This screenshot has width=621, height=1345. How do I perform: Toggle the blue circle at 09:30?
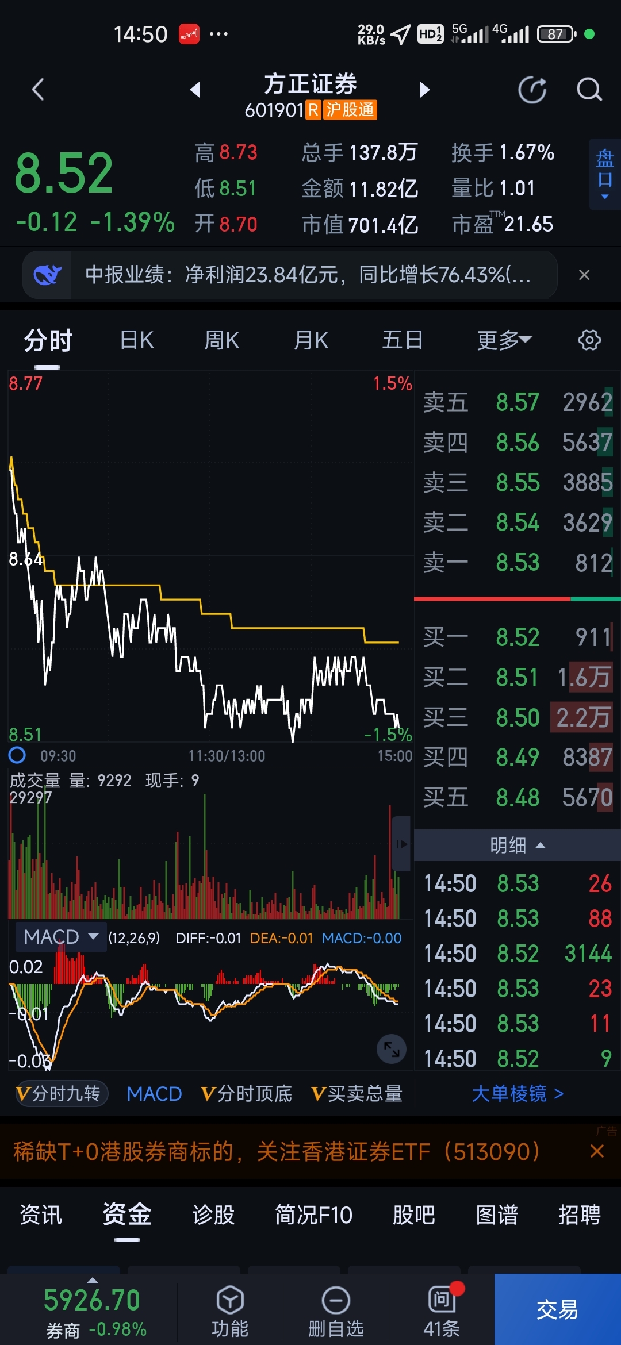coord(17,755)
